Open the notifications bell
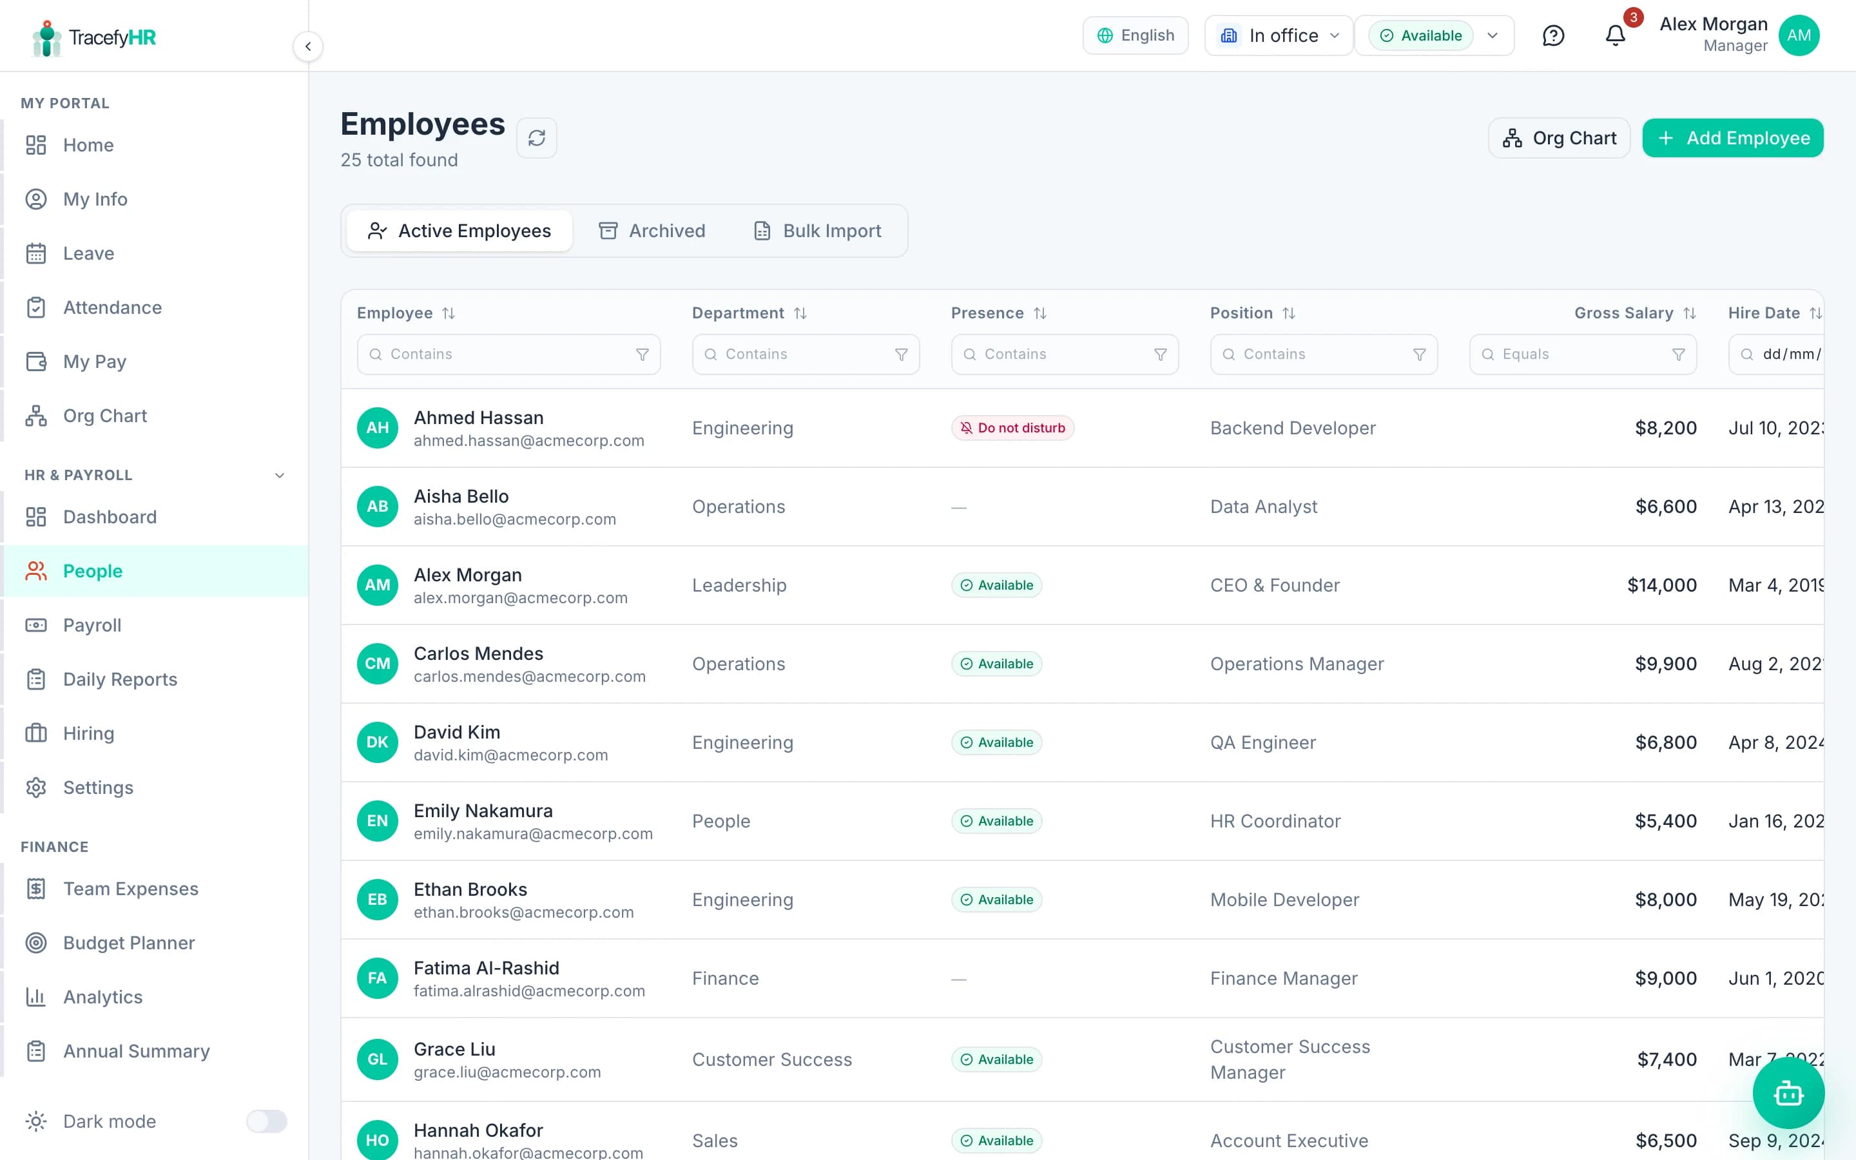The width and height of the screenshot is (1856, 1160). pos(1615,35)
